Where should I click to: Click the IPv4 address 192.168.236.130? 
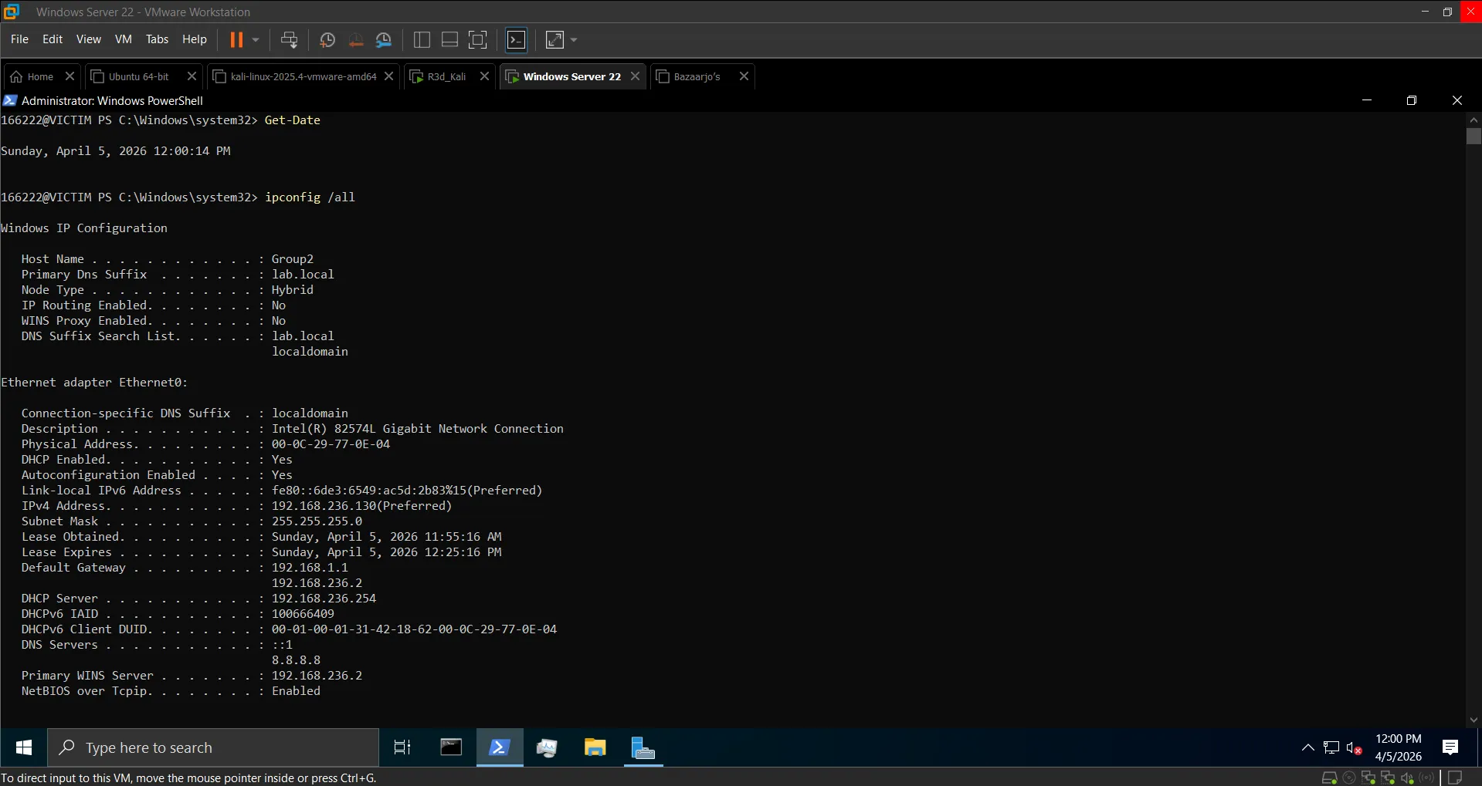coord(324,506)
